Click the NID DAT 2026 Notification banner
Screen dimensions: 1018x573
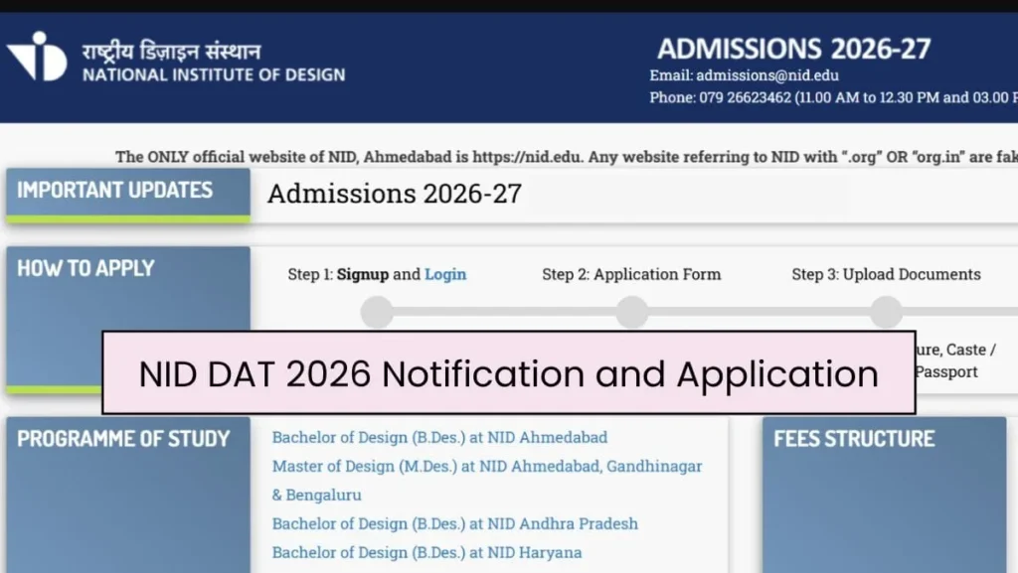coord(508,373)
